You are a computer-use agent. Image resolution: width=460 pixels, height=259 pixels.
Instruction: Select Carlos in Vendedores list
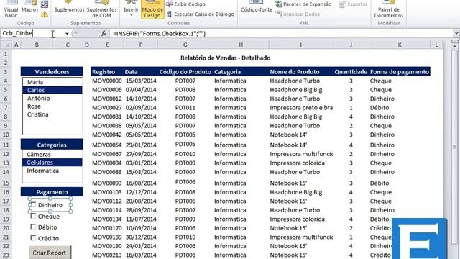(52, 90)
